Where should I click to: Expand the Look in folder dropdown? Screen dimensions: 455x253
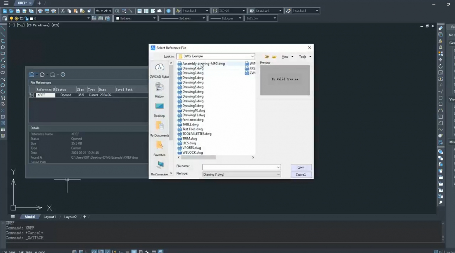tap(252, 56)
